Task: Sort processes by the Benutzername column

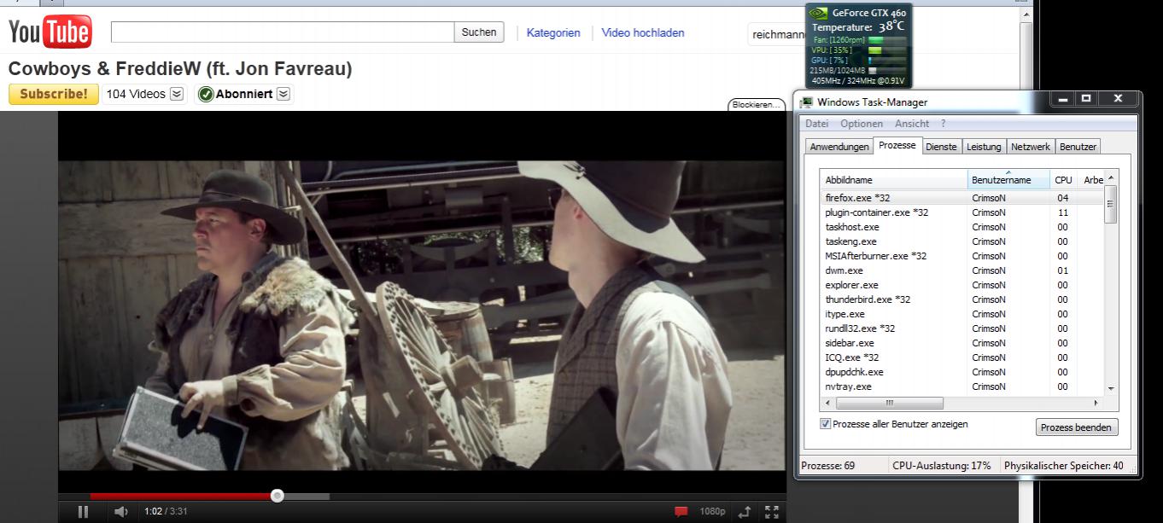Action: [1008, 180]
